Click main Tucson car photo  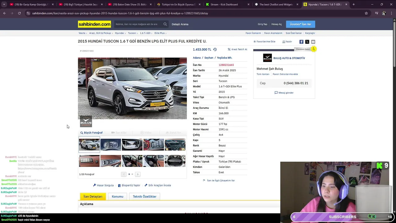point(132,88)
